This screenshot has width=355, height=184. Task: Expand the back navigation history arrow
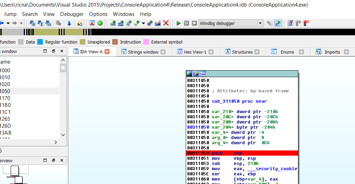(8, 23)
